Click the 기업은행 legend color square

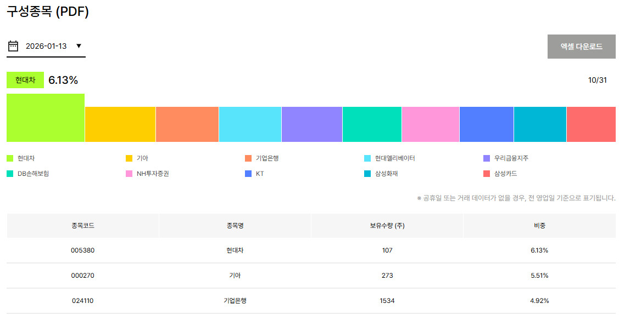point(248,158)
